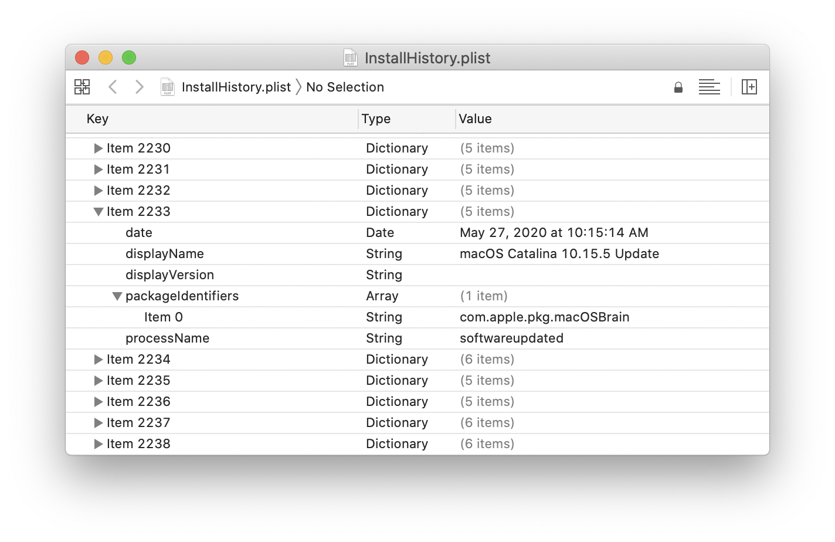The width and height of the screenshot is (835, 542).
Task: Expand Item 2230 dictionary
Action: coord(99,148)
